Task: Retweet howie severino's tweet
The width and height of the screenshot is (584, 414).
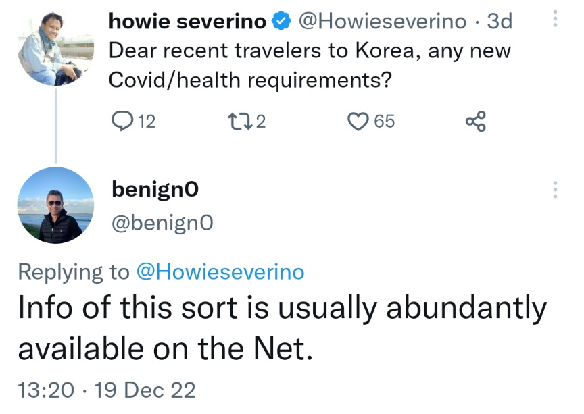Action: click(x=241, y=122)
